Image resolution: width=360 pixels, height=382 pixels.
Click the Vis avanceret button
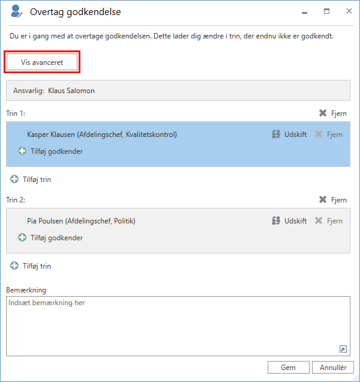42,62
